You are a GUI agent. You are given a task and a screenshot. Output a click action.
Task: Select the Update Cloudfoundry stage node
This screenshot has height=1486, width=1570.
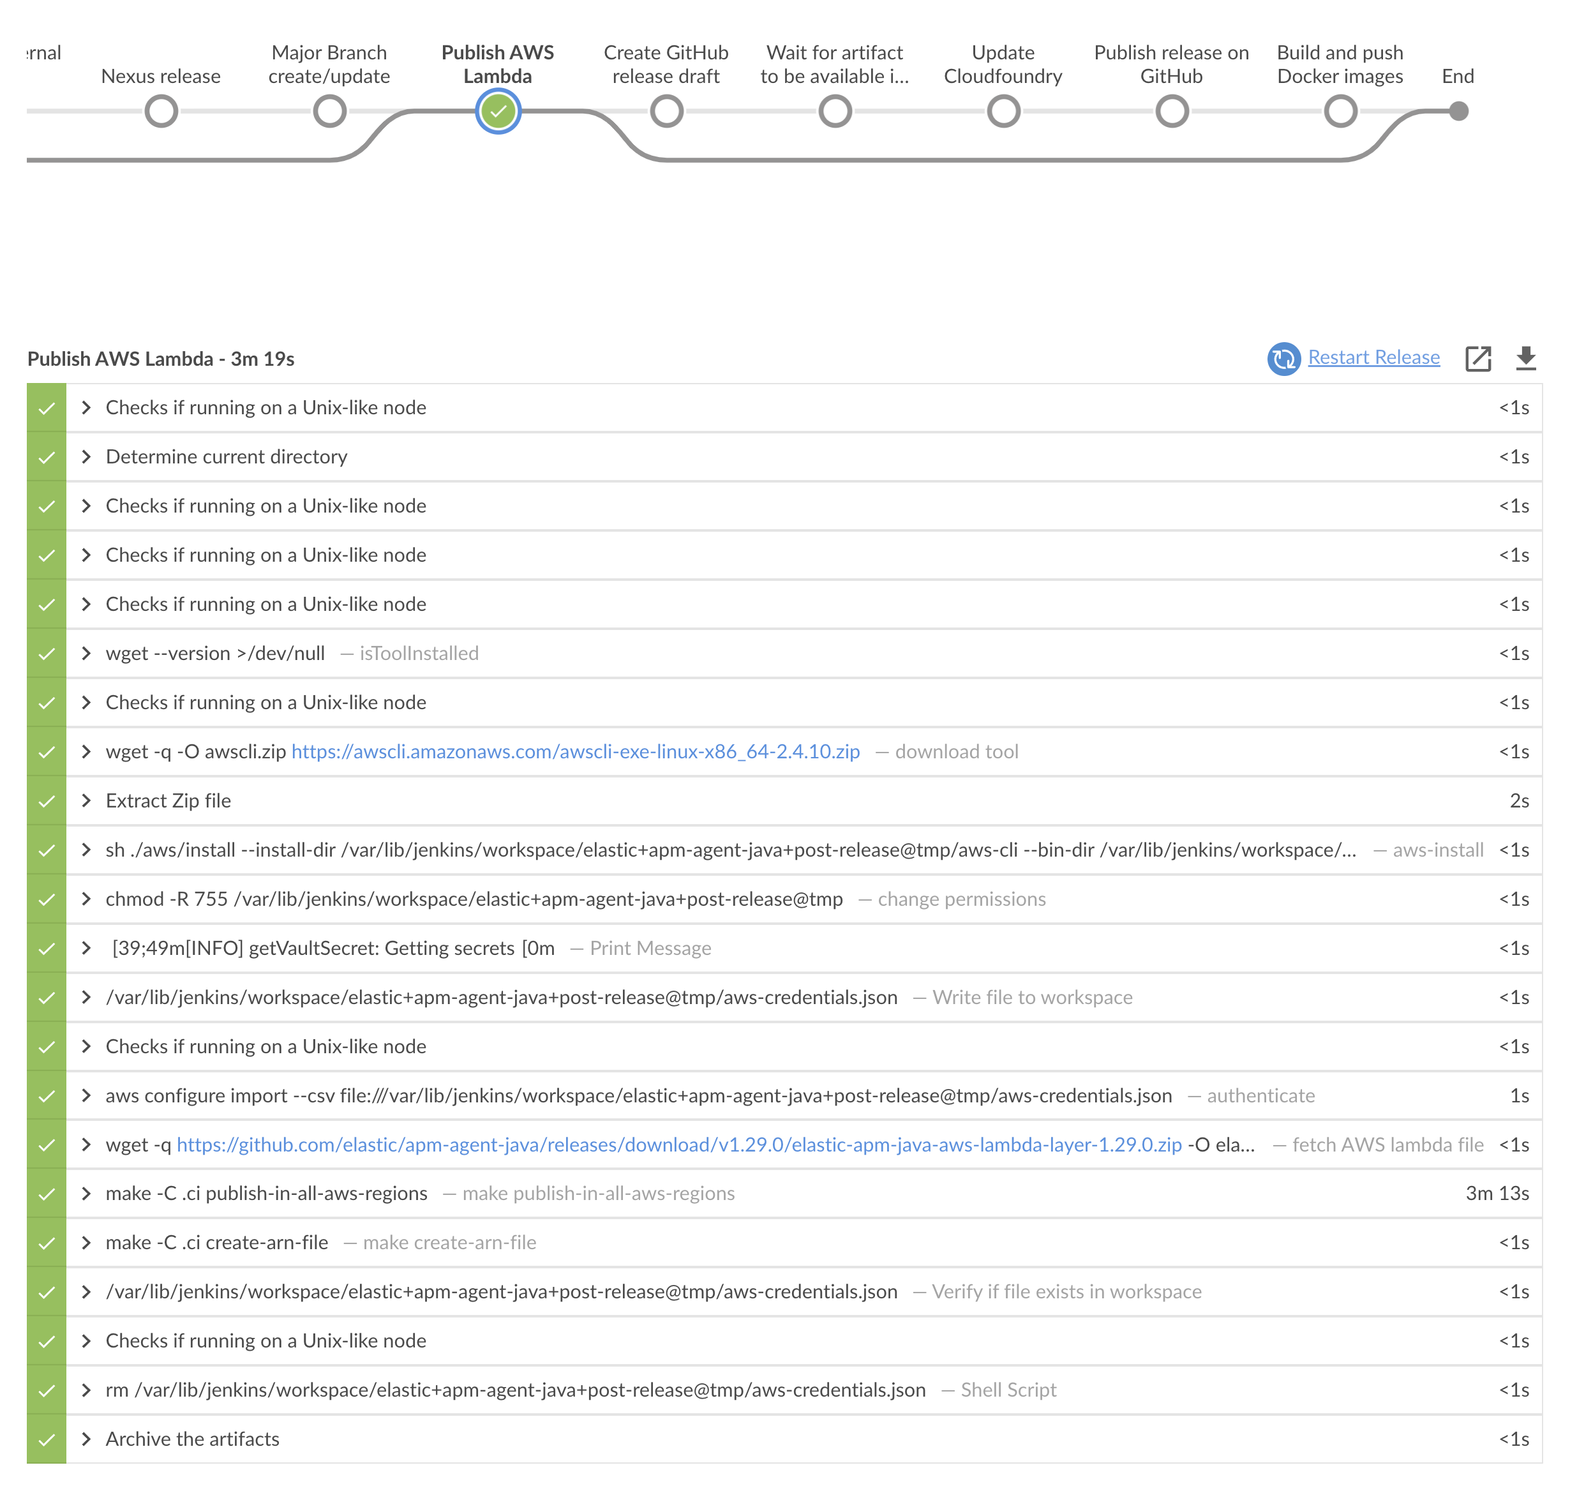(1003, 112)
